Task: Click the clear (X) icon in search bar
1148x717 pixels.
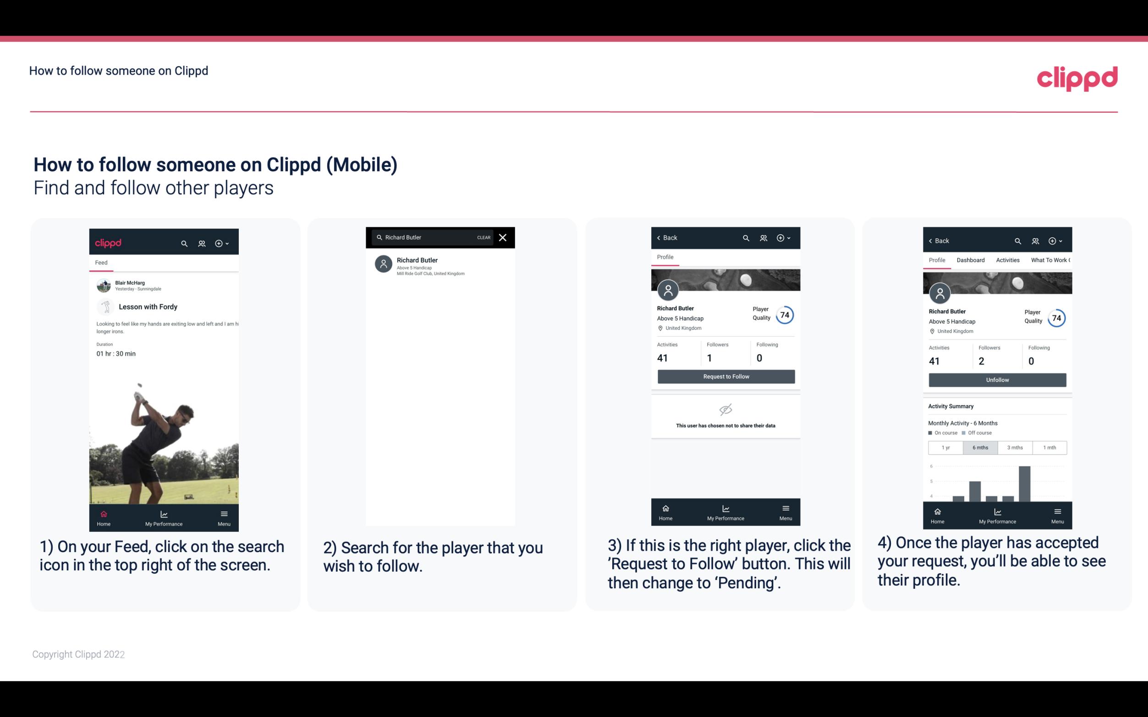Action: [504, 237]
